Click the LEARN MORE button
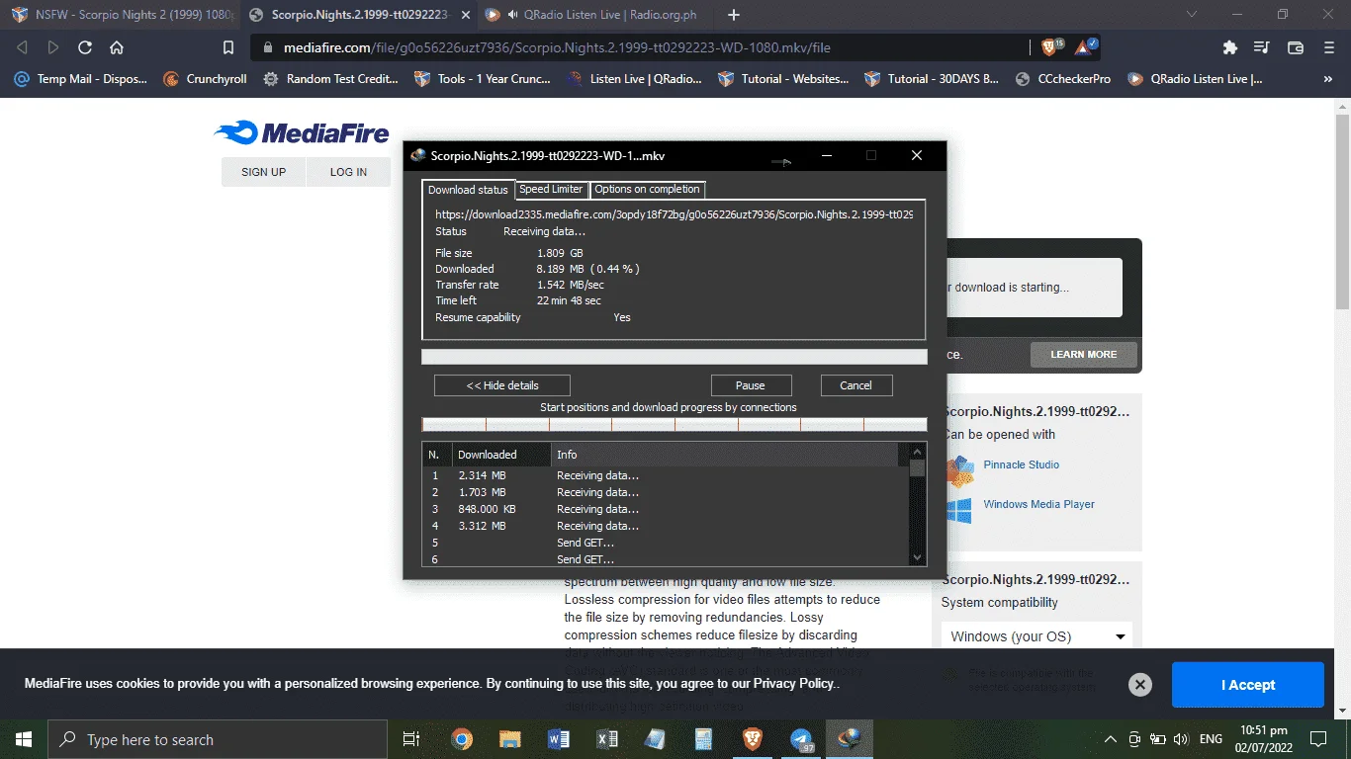This screenshot has height=759, width=1351. pyautogui.click(x=1084, y=355)
